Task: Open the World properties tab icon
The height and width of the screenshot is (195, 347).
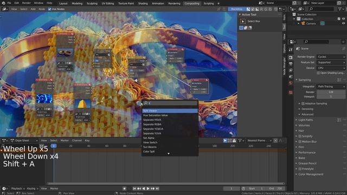Action: [291, 83]
